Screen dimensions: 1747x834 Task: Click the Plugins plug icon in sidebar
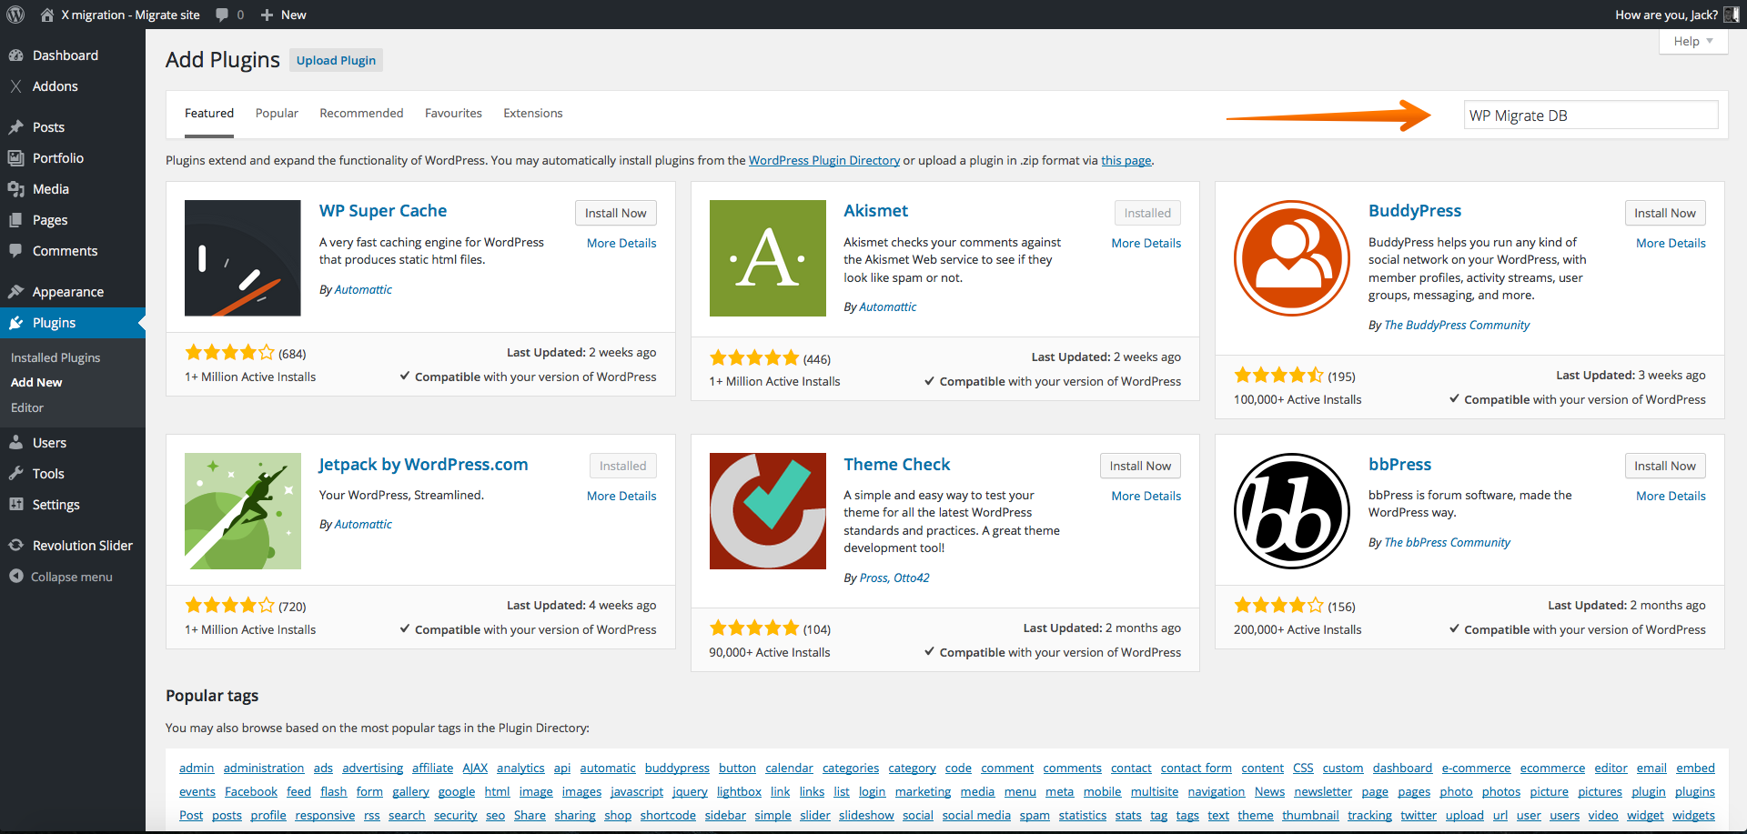click(x=15, y=323)
